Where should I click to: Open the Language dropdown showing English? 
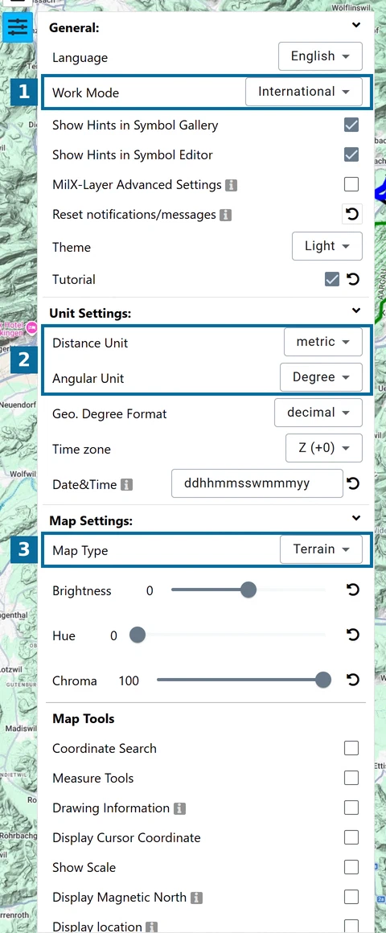320,56
